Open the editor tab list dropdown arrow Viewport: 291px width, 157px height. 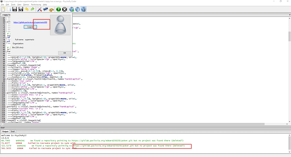290,15
